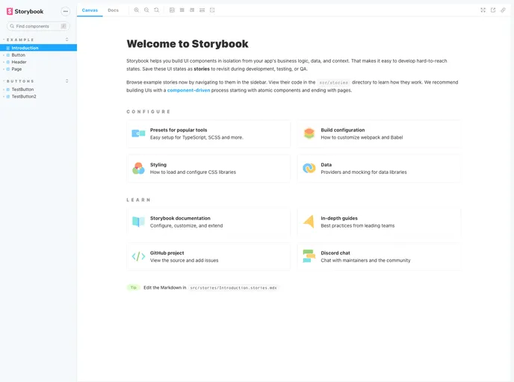Follow the component-driven link
This screenshot has height=382, width=514.
[x=188, y=90]
